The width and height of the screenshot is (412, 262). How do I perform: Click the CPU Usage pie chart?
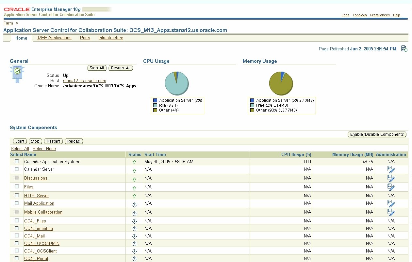tap(176, 83)
